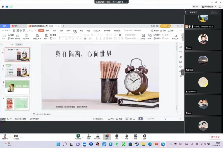The image size is (223, 148).
Task: Select slide 3 thumbnail in panel
Action: 17,87
